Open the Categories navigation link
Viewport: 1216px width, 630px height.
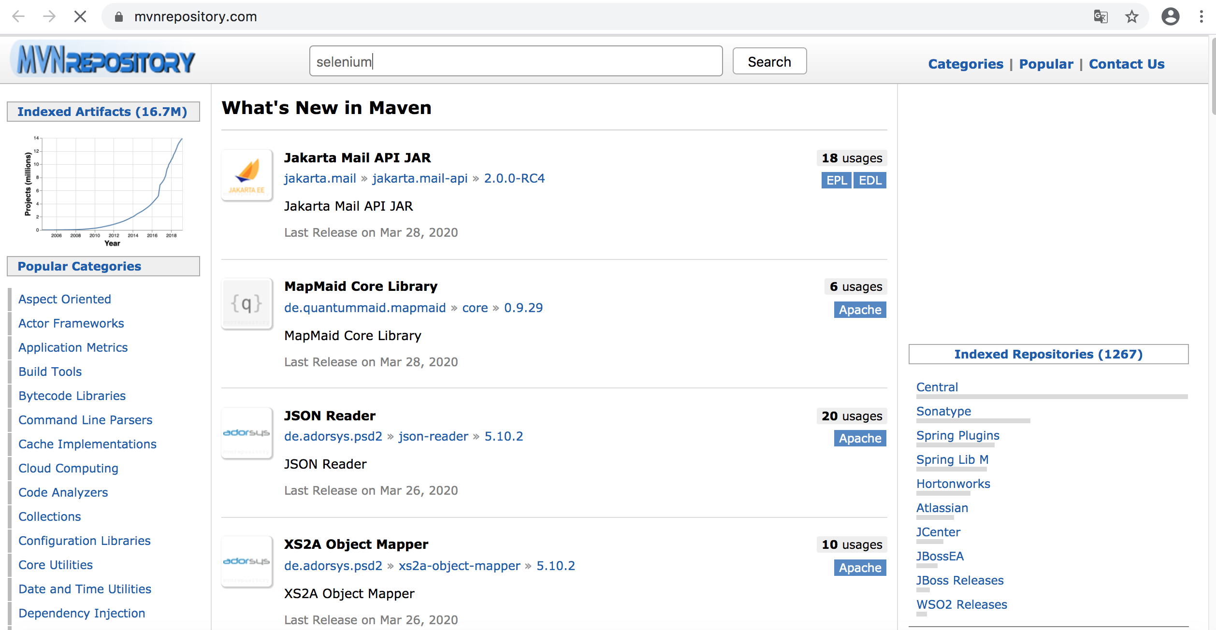click(966, 64)
